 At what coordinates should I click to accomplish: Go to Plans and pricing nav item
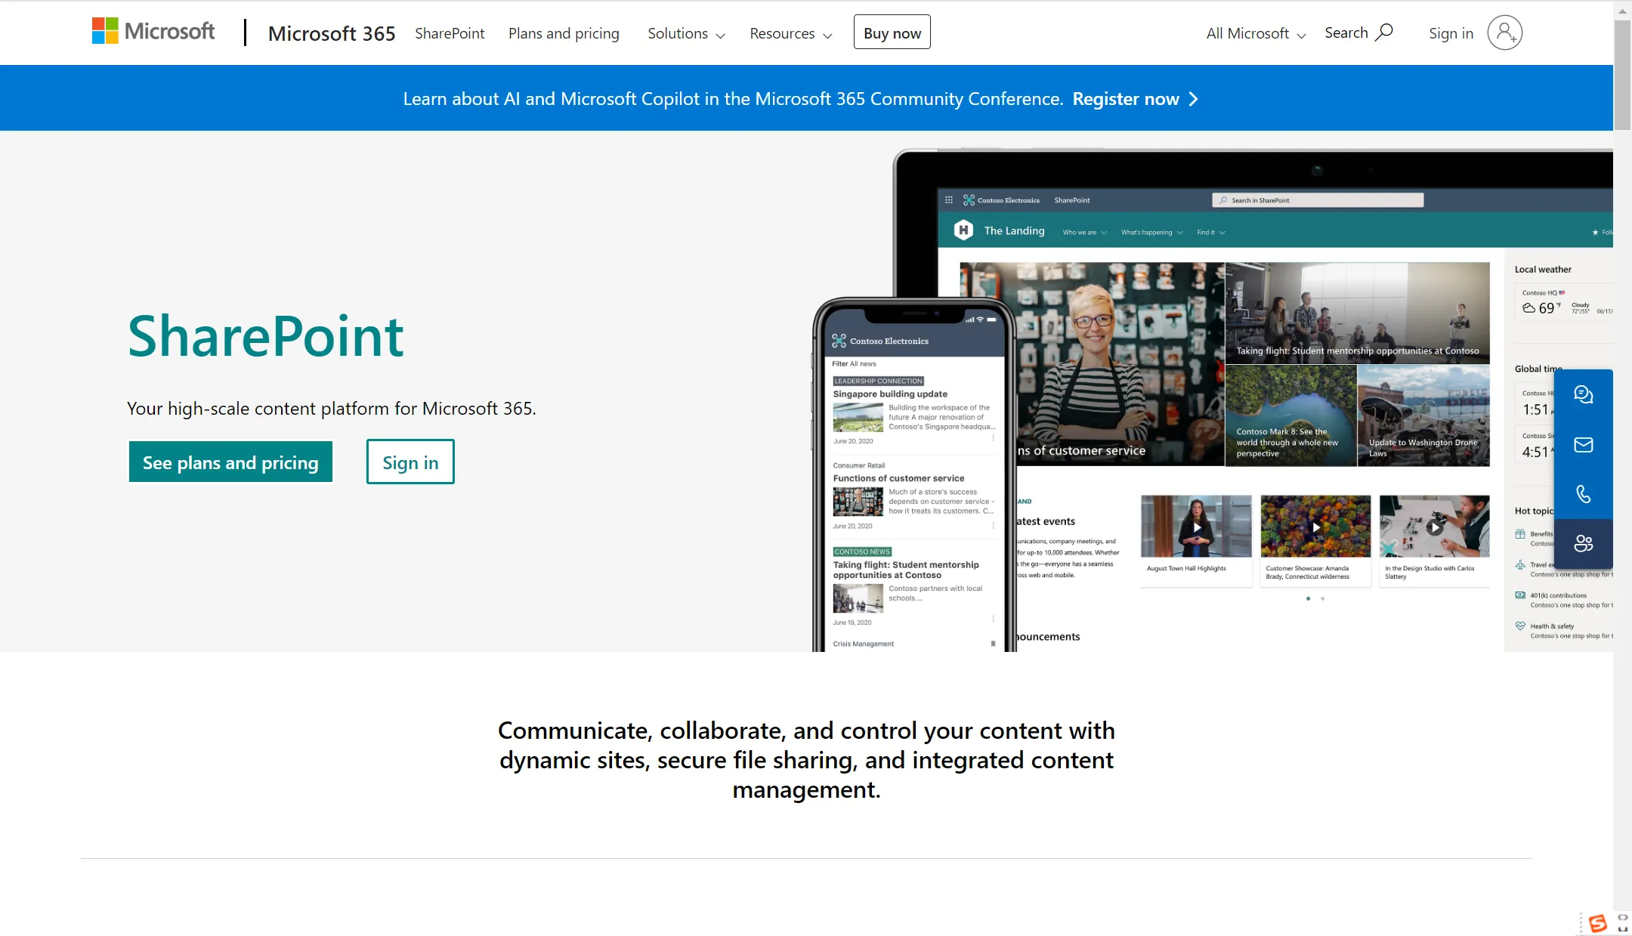(x=564, y=33)
